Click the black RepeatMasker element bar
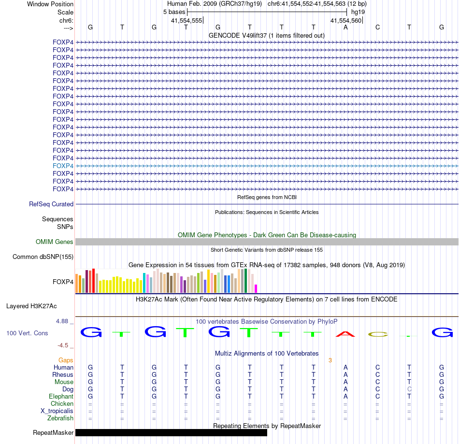Image resolution: width=459 pixels, height=444 pixels. 171,432
